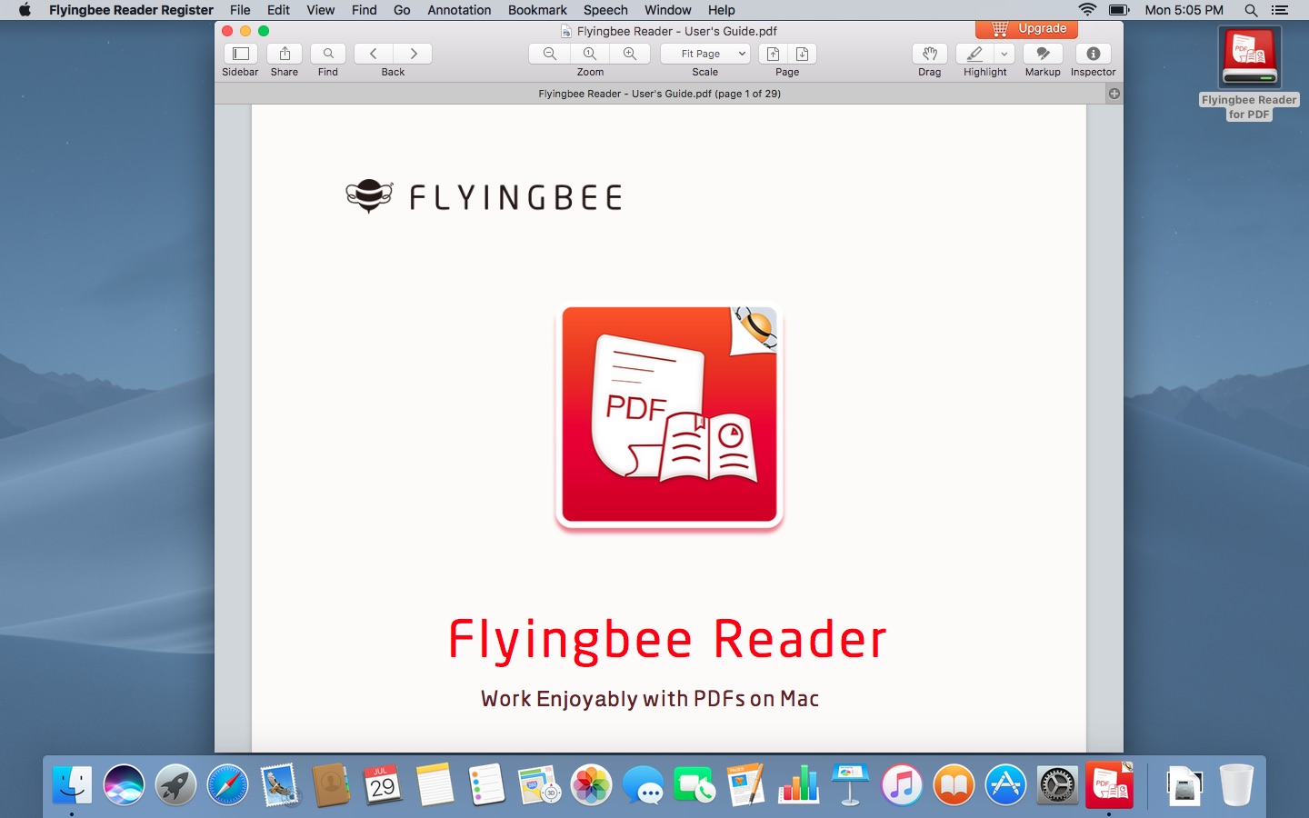
Task: Open the Help menu
Action: click(x=722, y=10)
